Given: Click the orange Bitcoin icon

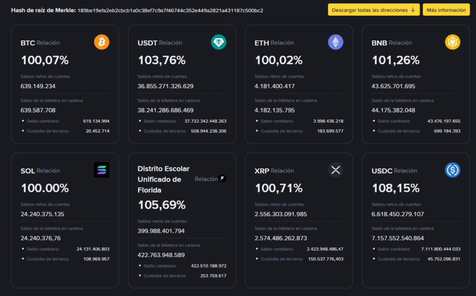Looking at the screenshot, I should click(101, 42).
